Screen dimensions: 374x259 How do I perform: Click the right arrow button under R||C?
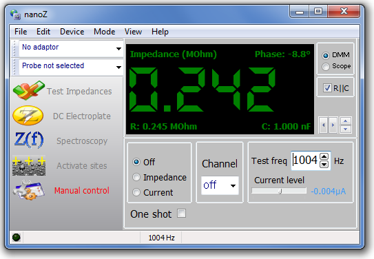pos(333,125)
